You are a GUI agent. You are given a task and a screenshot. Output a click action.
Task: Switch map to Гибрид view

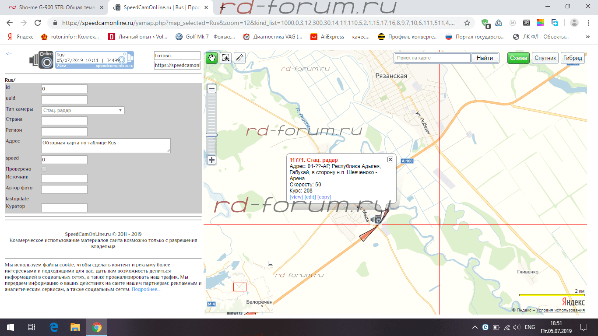pos(573,58)
